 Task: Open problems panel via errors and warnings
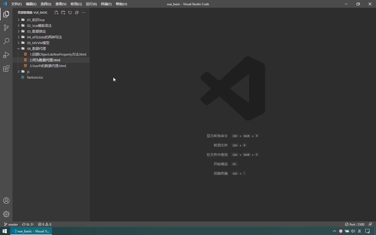[x=45, y=224]
